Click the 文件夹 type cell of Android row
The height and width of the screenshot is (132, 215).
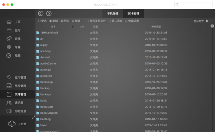(x=94, y=57)
